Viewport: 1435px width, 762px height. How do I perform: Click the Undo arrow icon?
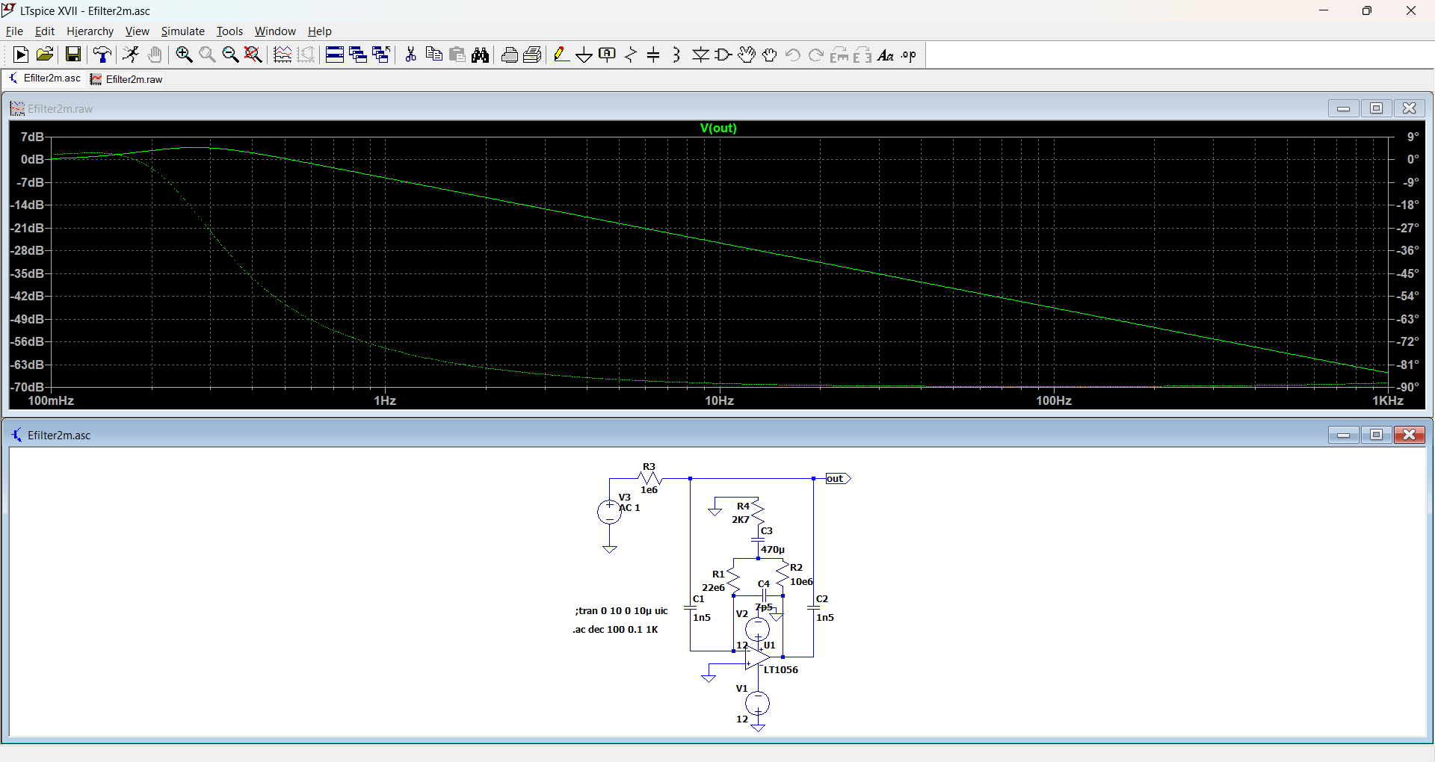coord(793,55)
